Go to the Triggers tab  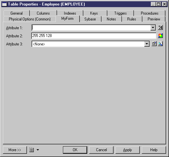pos(120,13)
